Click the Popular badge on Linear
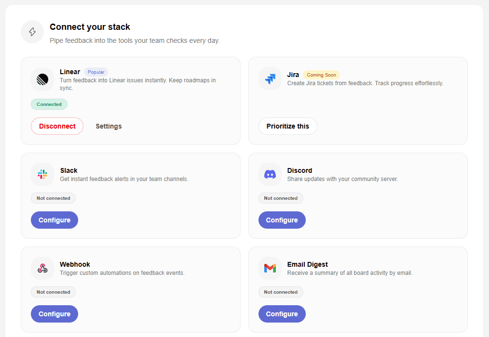Viewport: 489px width, 337px height. pos(95,72)
